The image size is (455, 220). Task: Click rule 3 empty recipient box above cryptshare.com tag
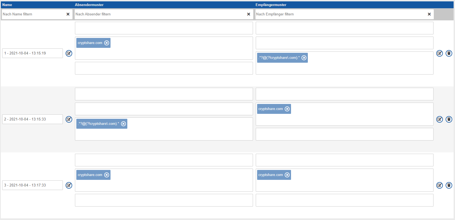tap(344, 160)
